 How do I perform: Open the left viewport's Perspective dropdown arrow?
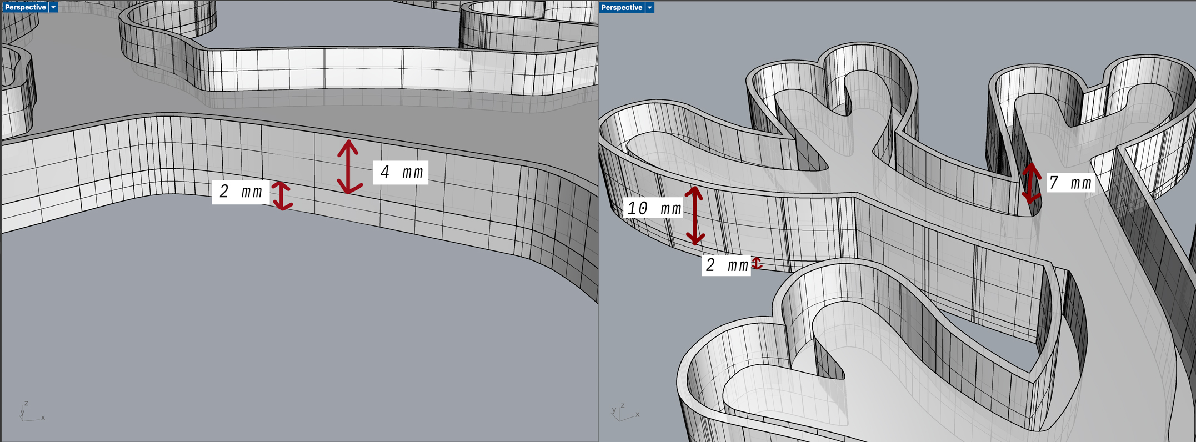[x=53, y=7]
